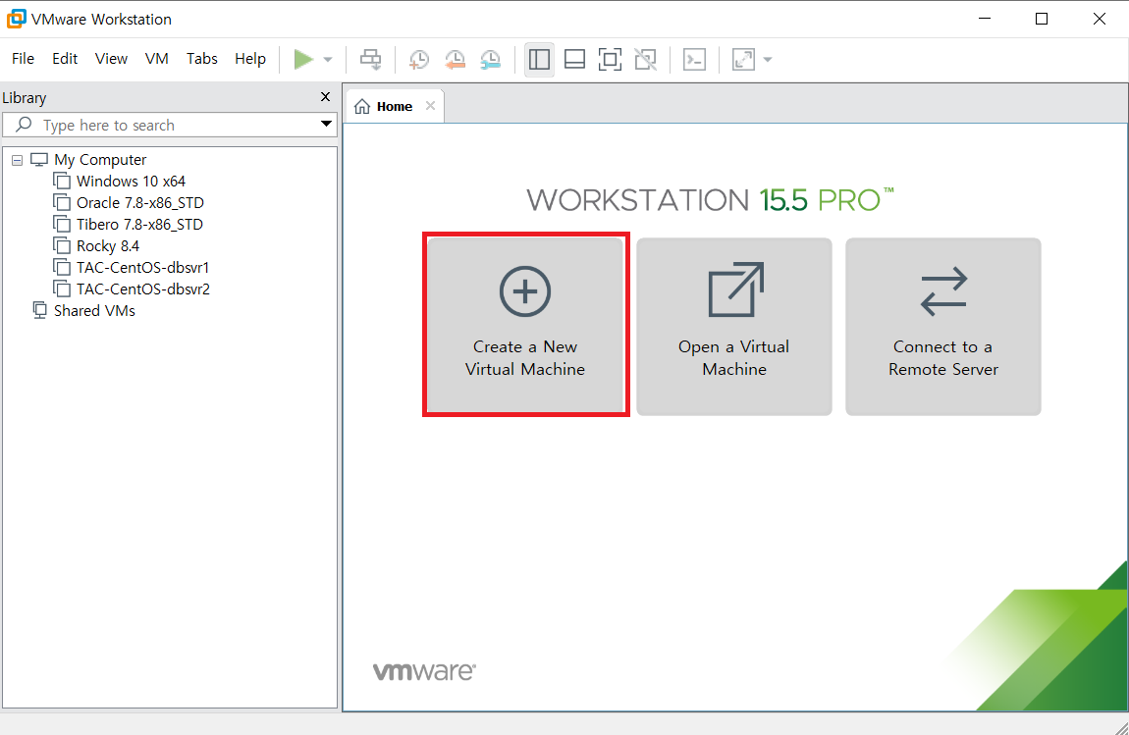This screenshot has height=735, width=1129.
Task: Revert VM to snapshot icon
Action: 455,60
